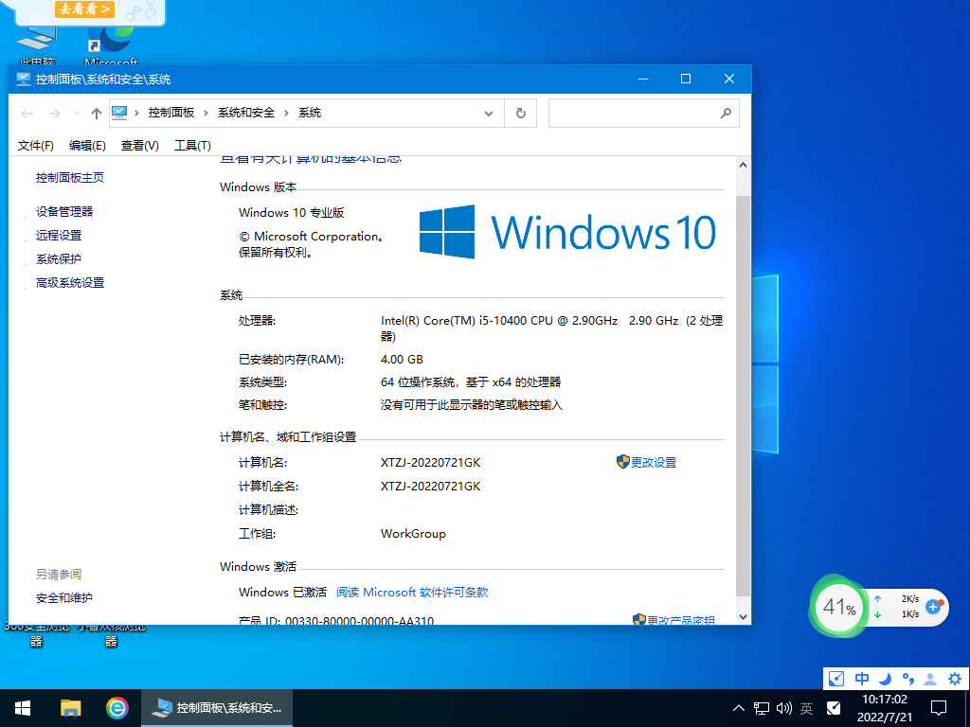
Task: Switch the 英 input language indicator
Action: pyautogui.click(x=806, y=708)
